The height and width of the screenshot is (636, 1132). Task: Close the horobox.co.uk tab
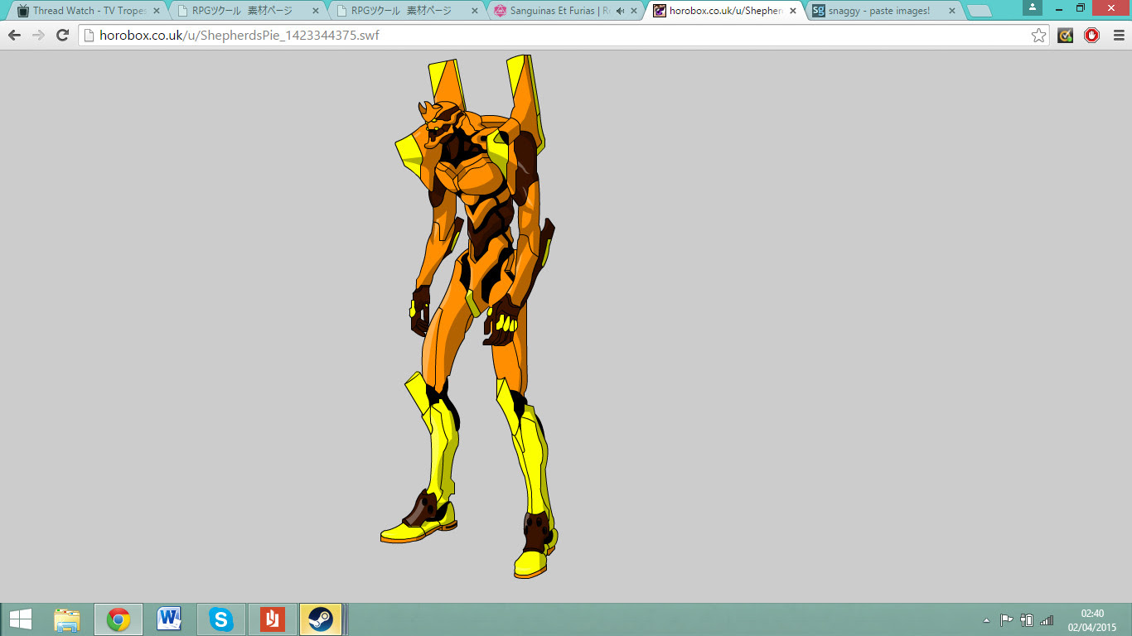(792, 12)
